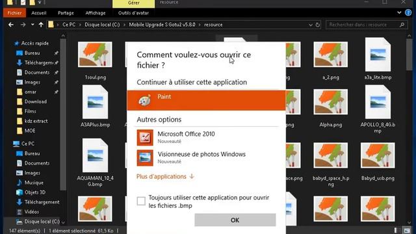Viewport: 416px width, 234px height.
Task: Open the Fichier menu
Action: click(14, 13)
